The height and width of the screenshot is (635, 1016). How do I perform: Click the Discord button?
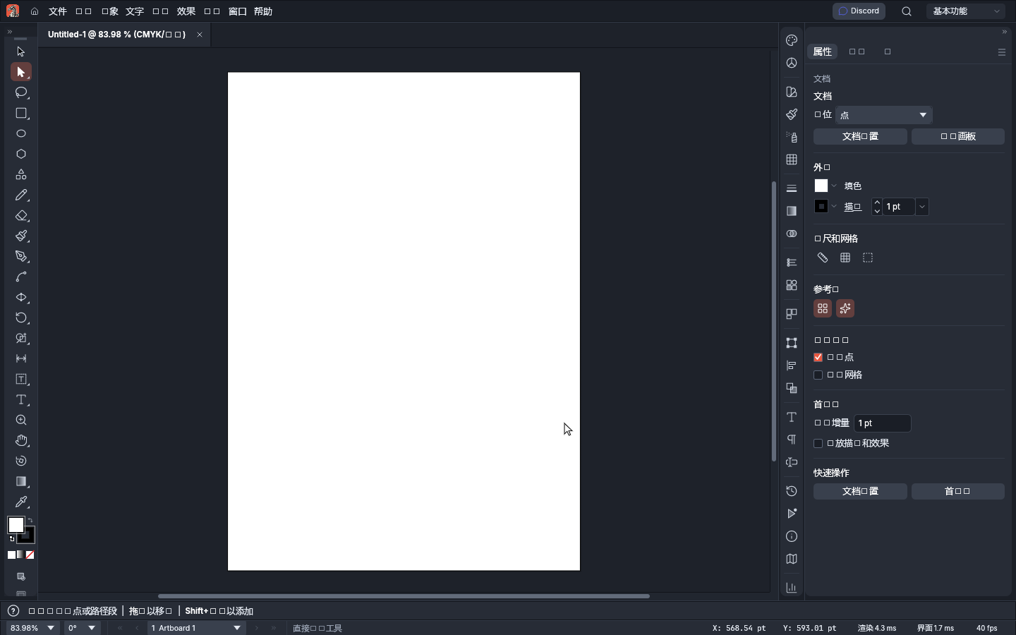859,11
